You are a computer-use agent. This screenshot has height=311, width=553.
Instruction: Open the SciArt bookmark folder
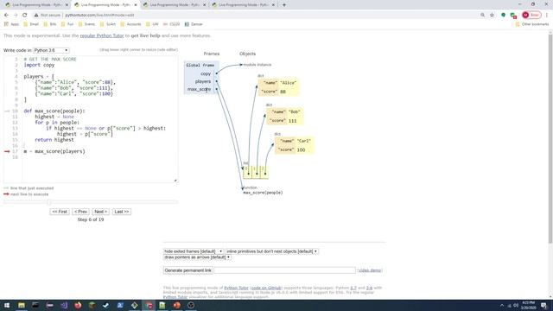108,24
